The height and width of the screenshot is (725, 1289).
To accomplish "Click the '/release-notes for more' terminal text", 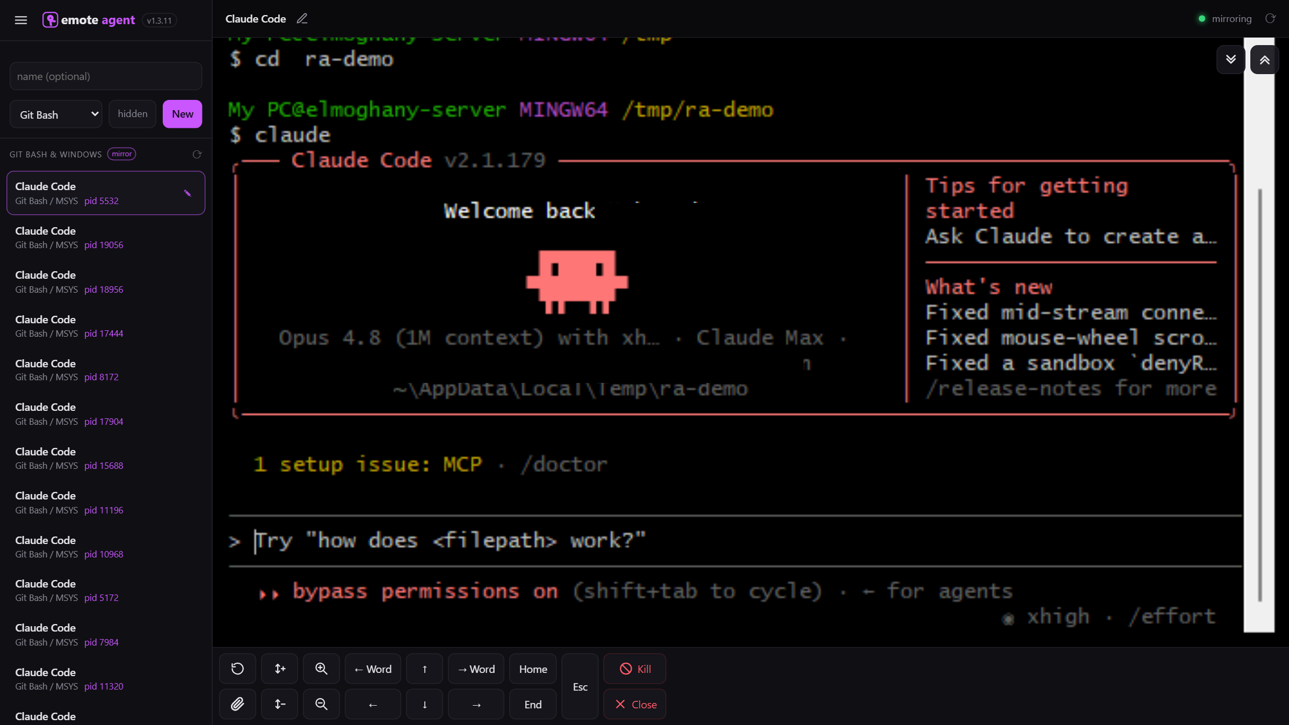I will (x=1071, y=388).
